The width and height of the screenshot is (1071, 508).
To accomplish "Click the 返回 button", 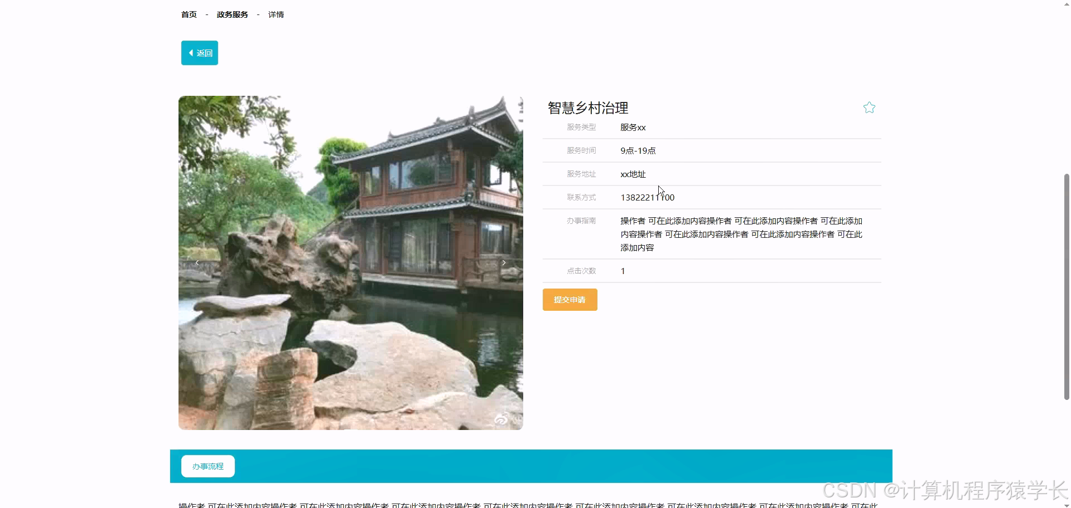I will point(199,52).
